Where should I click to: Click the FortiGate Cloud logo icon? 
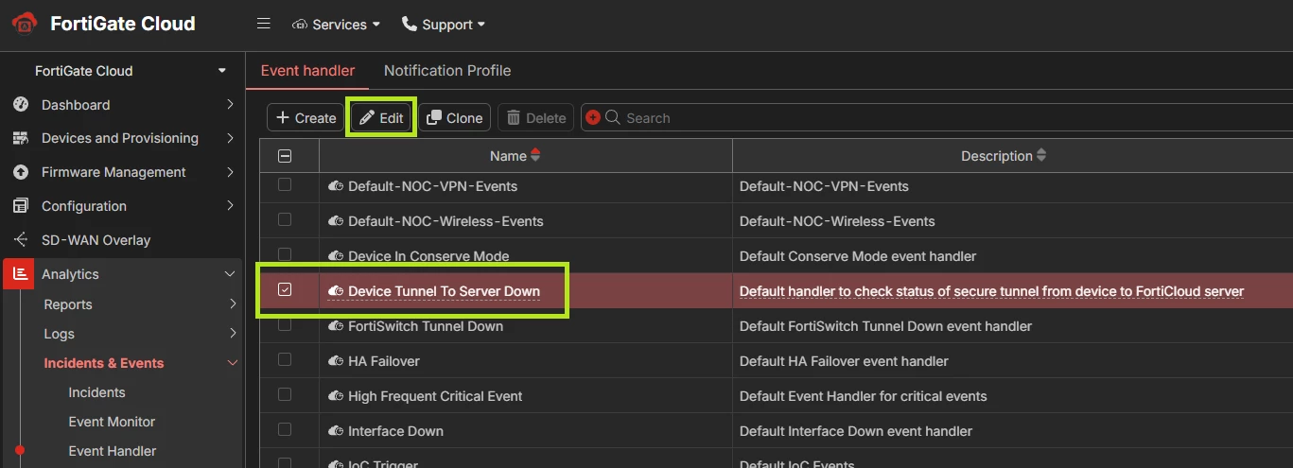25,23
